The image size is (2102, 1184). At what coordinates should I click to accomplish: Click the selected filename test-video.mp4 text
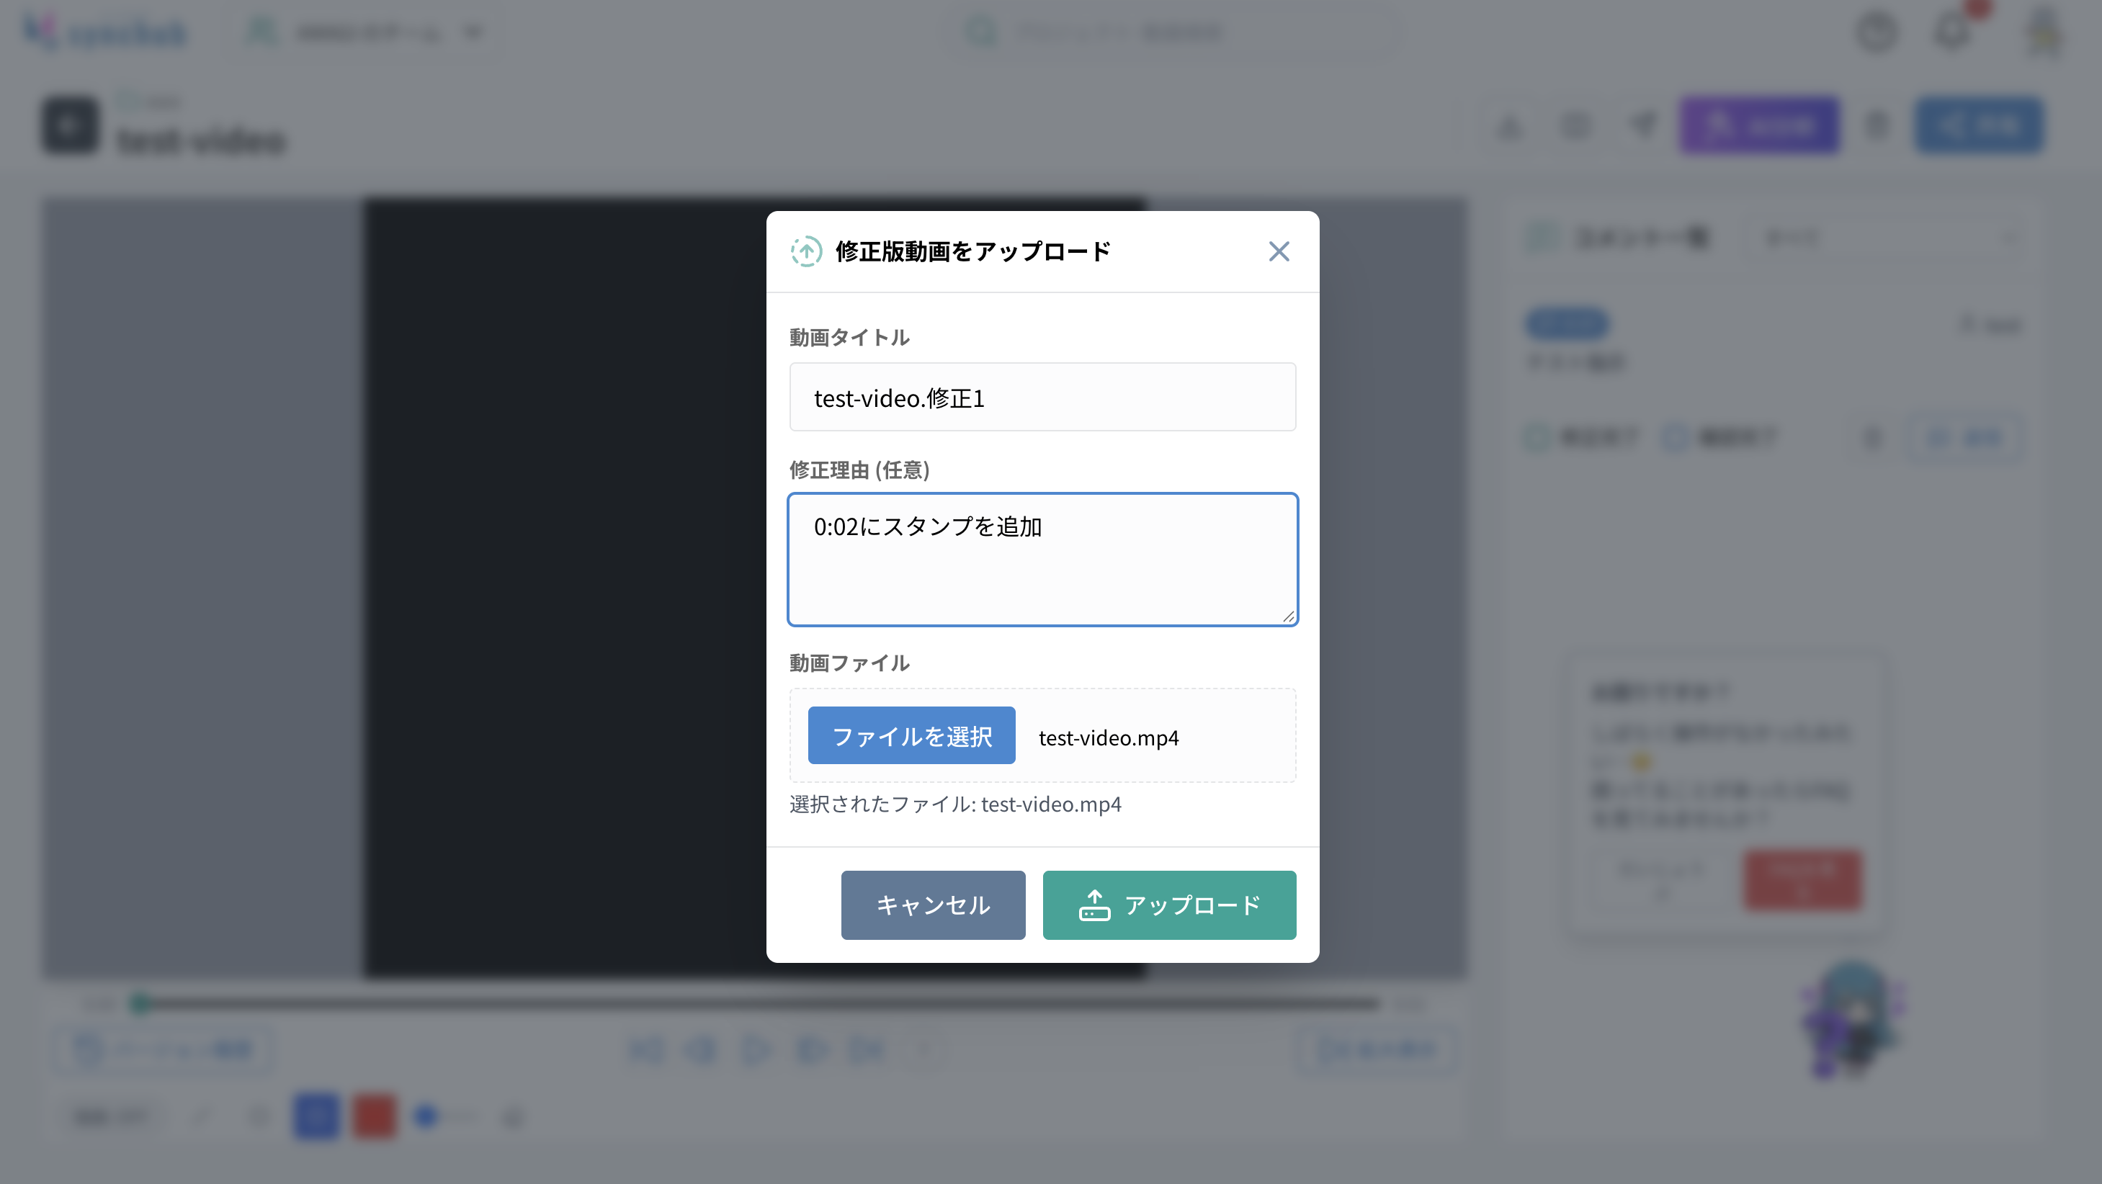pyautogui.click(x=1108, y=737)
